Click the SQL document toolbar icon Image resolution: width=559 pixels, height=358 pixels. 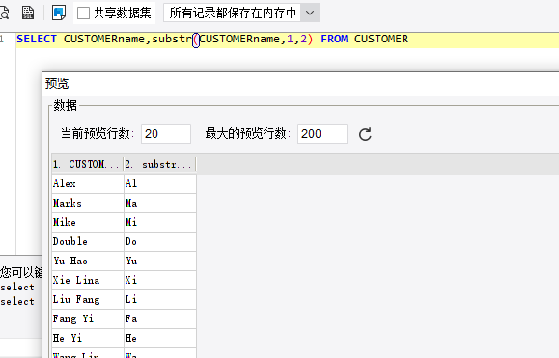(28, 13)
